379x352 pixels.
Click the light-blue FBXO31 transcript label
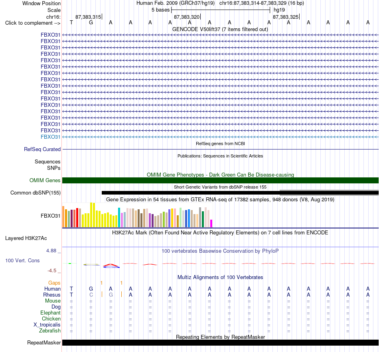[50, 137]
